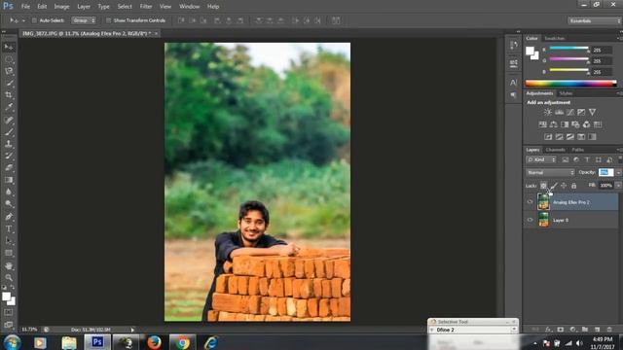This screenshot has height=350, width=623.
Task: Open the layer Kind filter dropdown
Action: click(x=541, y=159)
